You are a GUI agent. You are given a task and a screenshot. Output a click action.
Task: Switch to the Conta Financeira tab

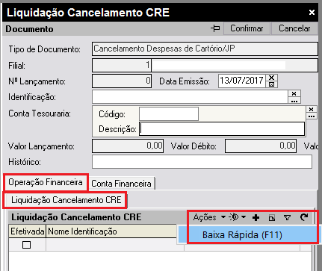point(121,184)
